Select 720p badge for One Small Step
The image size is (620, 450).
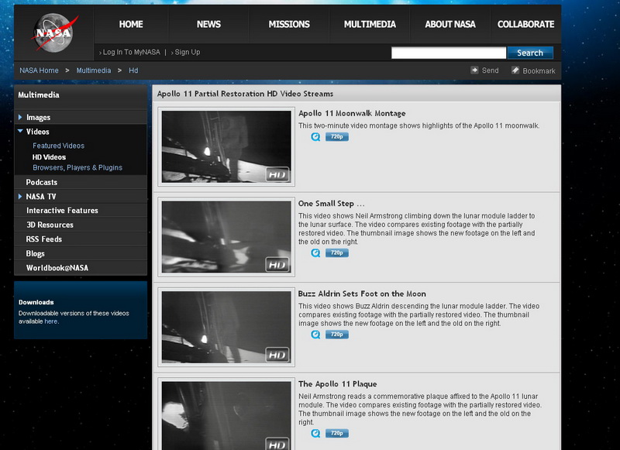tap(337, 252)
